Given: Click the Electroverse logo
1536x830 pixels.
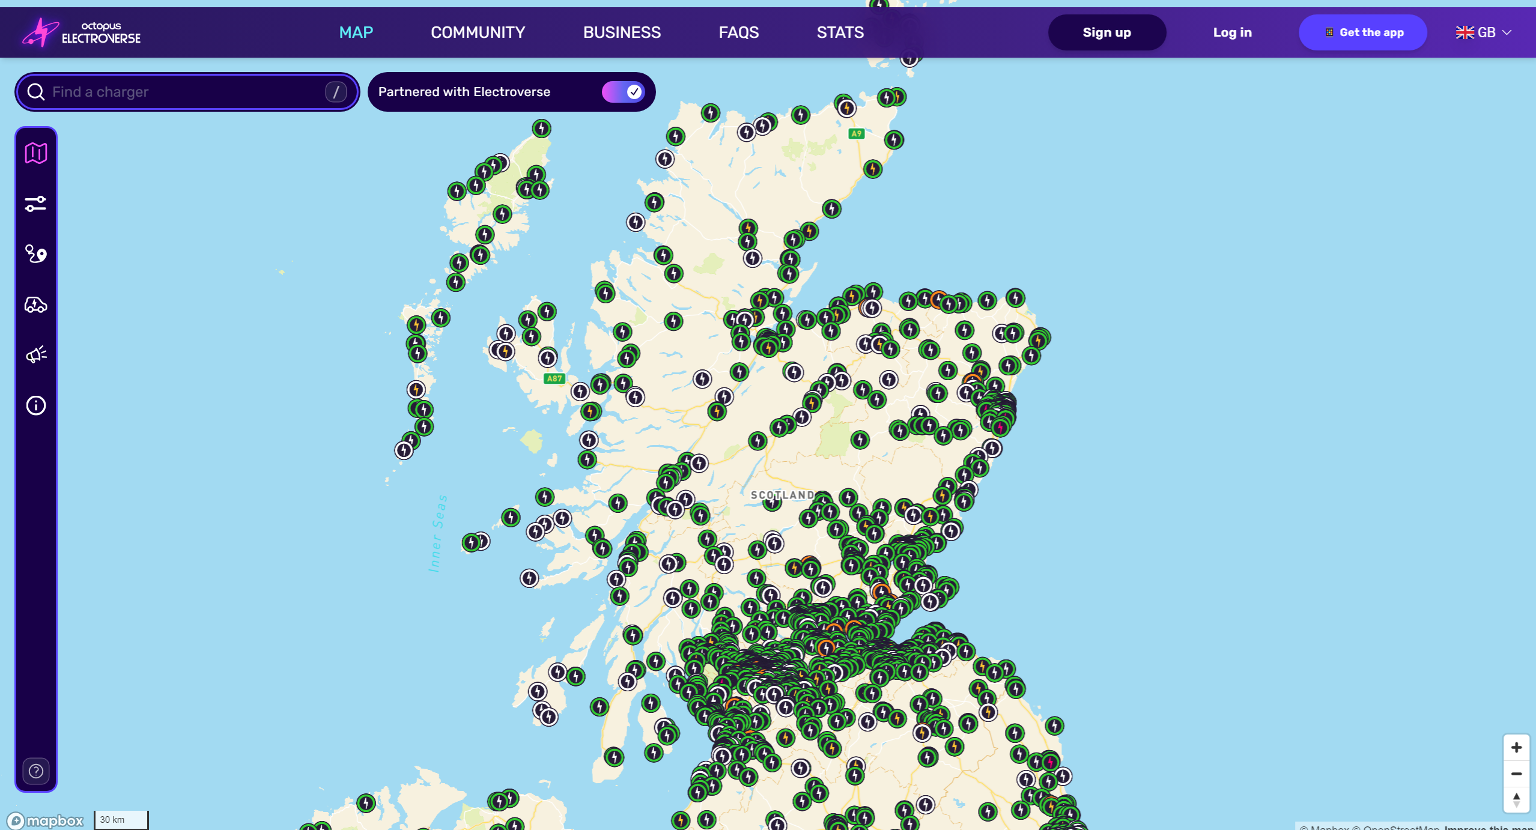Looking at the screenshot, I should point(82,32).
